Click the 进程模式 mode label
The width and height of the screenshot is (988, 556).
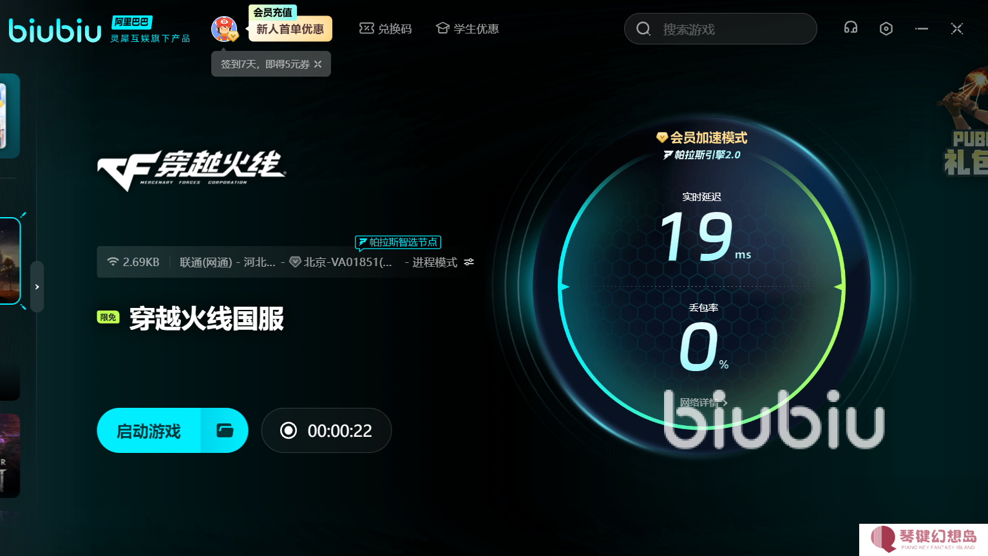pyautogui.click(x=435, y=262)
